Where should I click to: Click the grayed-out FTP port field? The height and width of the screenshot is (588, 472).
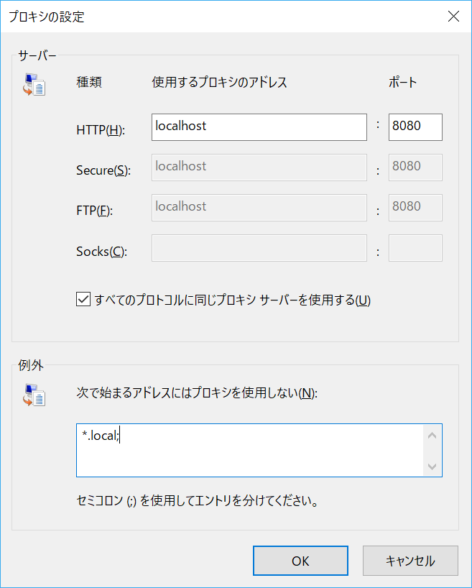click(x=415, y=207)
